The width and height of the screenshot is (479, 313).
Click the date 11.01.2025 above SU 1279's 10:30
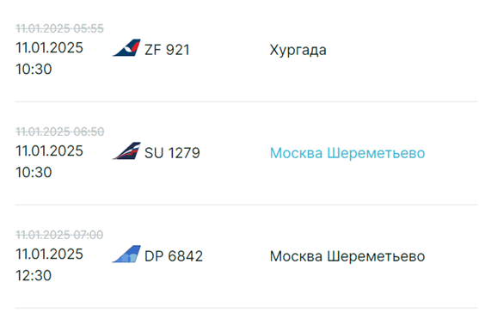[49, 151]
